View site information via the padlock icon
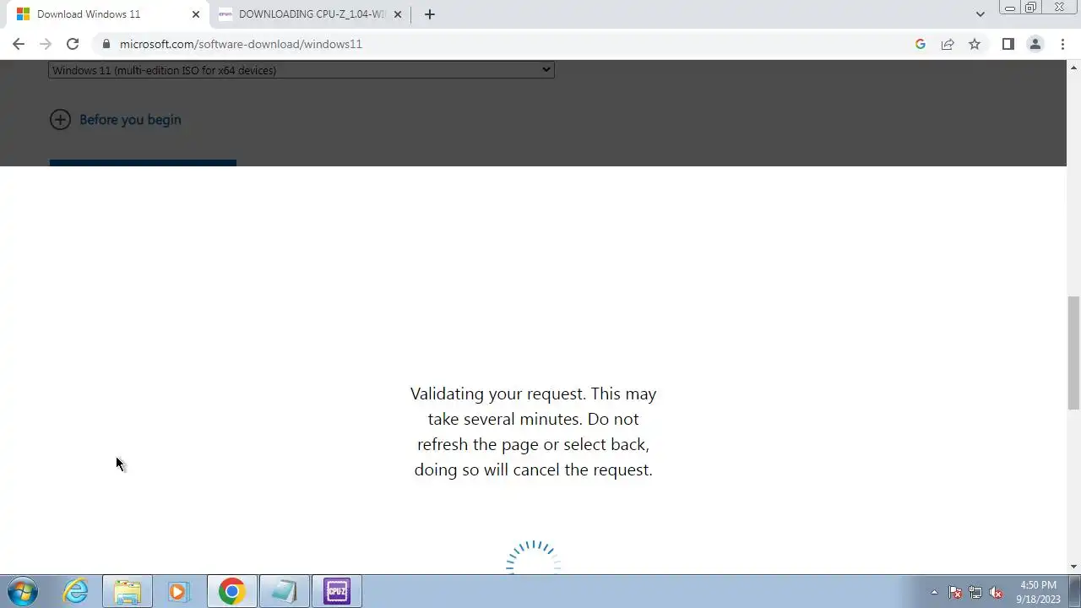Screen dimensions: 1081x608 106,44
